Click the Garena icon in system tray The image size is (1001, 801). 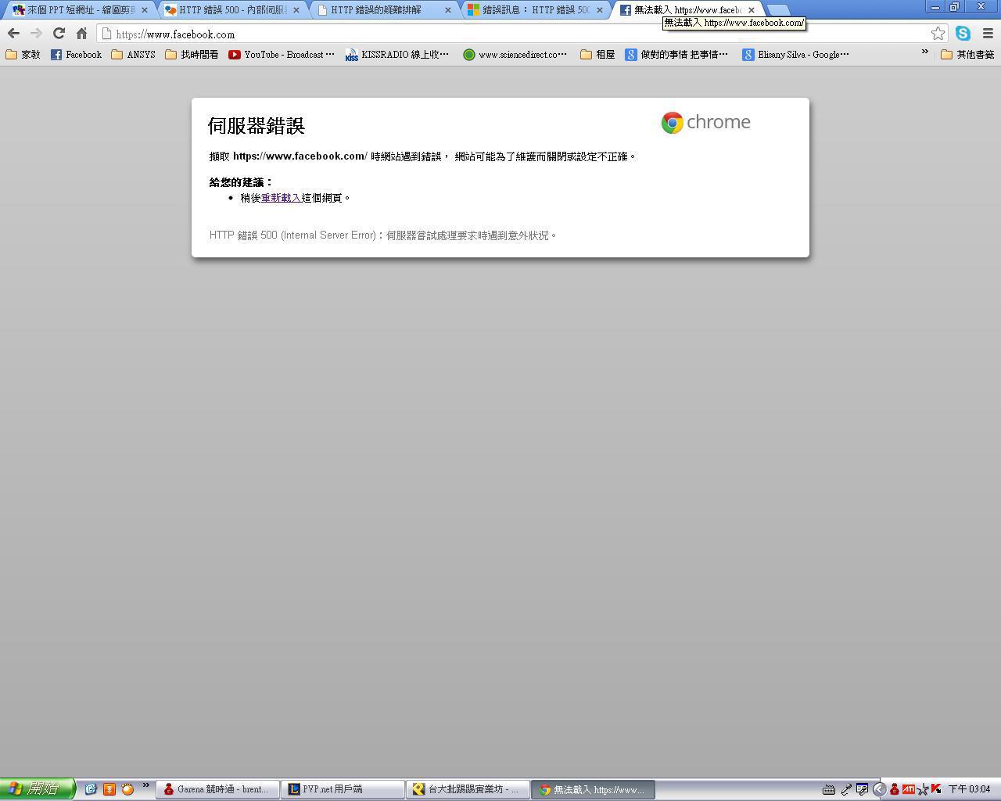(895, 790)
